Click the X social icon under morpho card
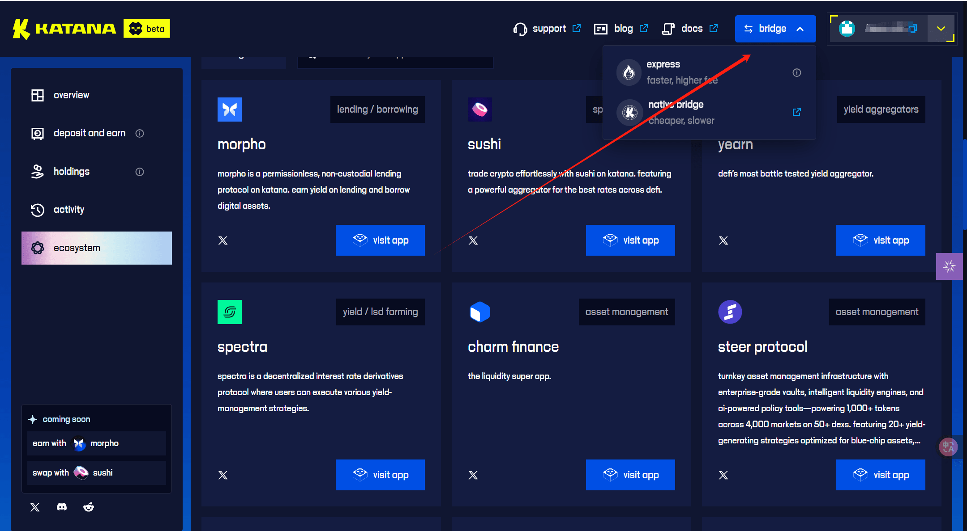Screen dimensions: 967x531 click(x=223, y=240)
